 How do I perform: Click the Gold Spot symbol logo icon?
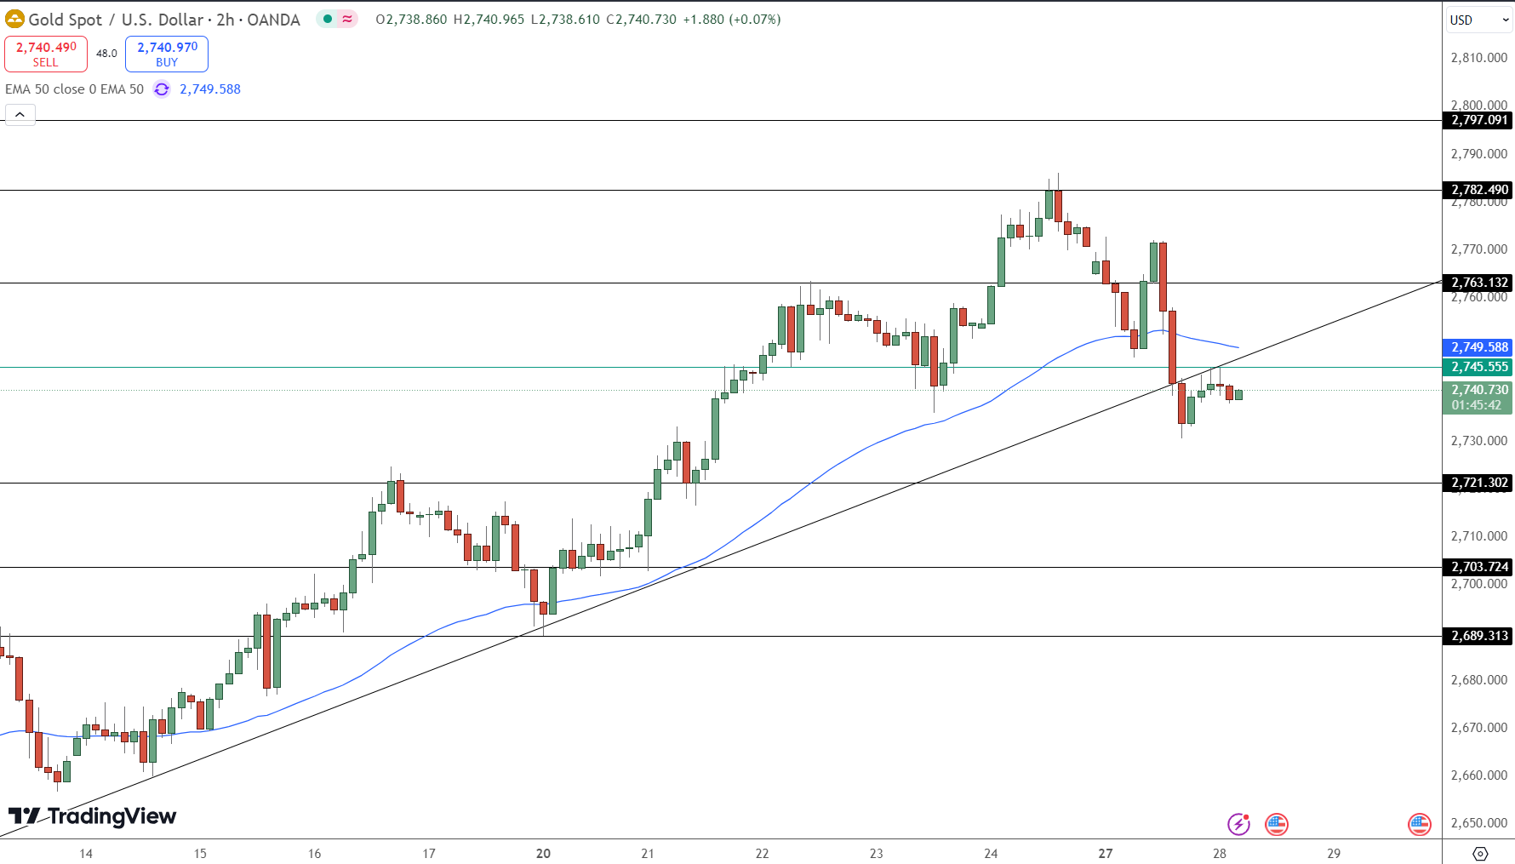[x=14, y=19]
